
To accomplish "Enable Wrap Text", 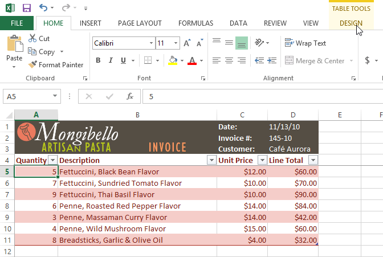I will [305, 43].
